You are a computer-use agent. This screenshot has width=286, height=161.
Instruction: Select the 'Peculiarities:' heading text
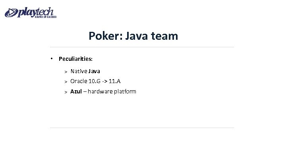pyautogui.click(x=75, y=59)
